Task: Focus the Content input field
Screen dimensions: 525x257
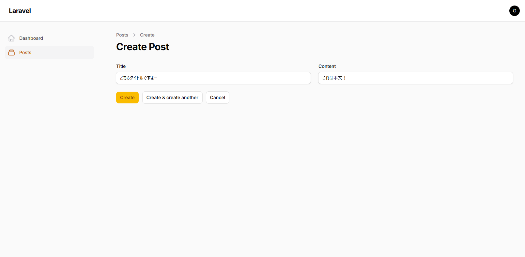Action: [416, 78]
